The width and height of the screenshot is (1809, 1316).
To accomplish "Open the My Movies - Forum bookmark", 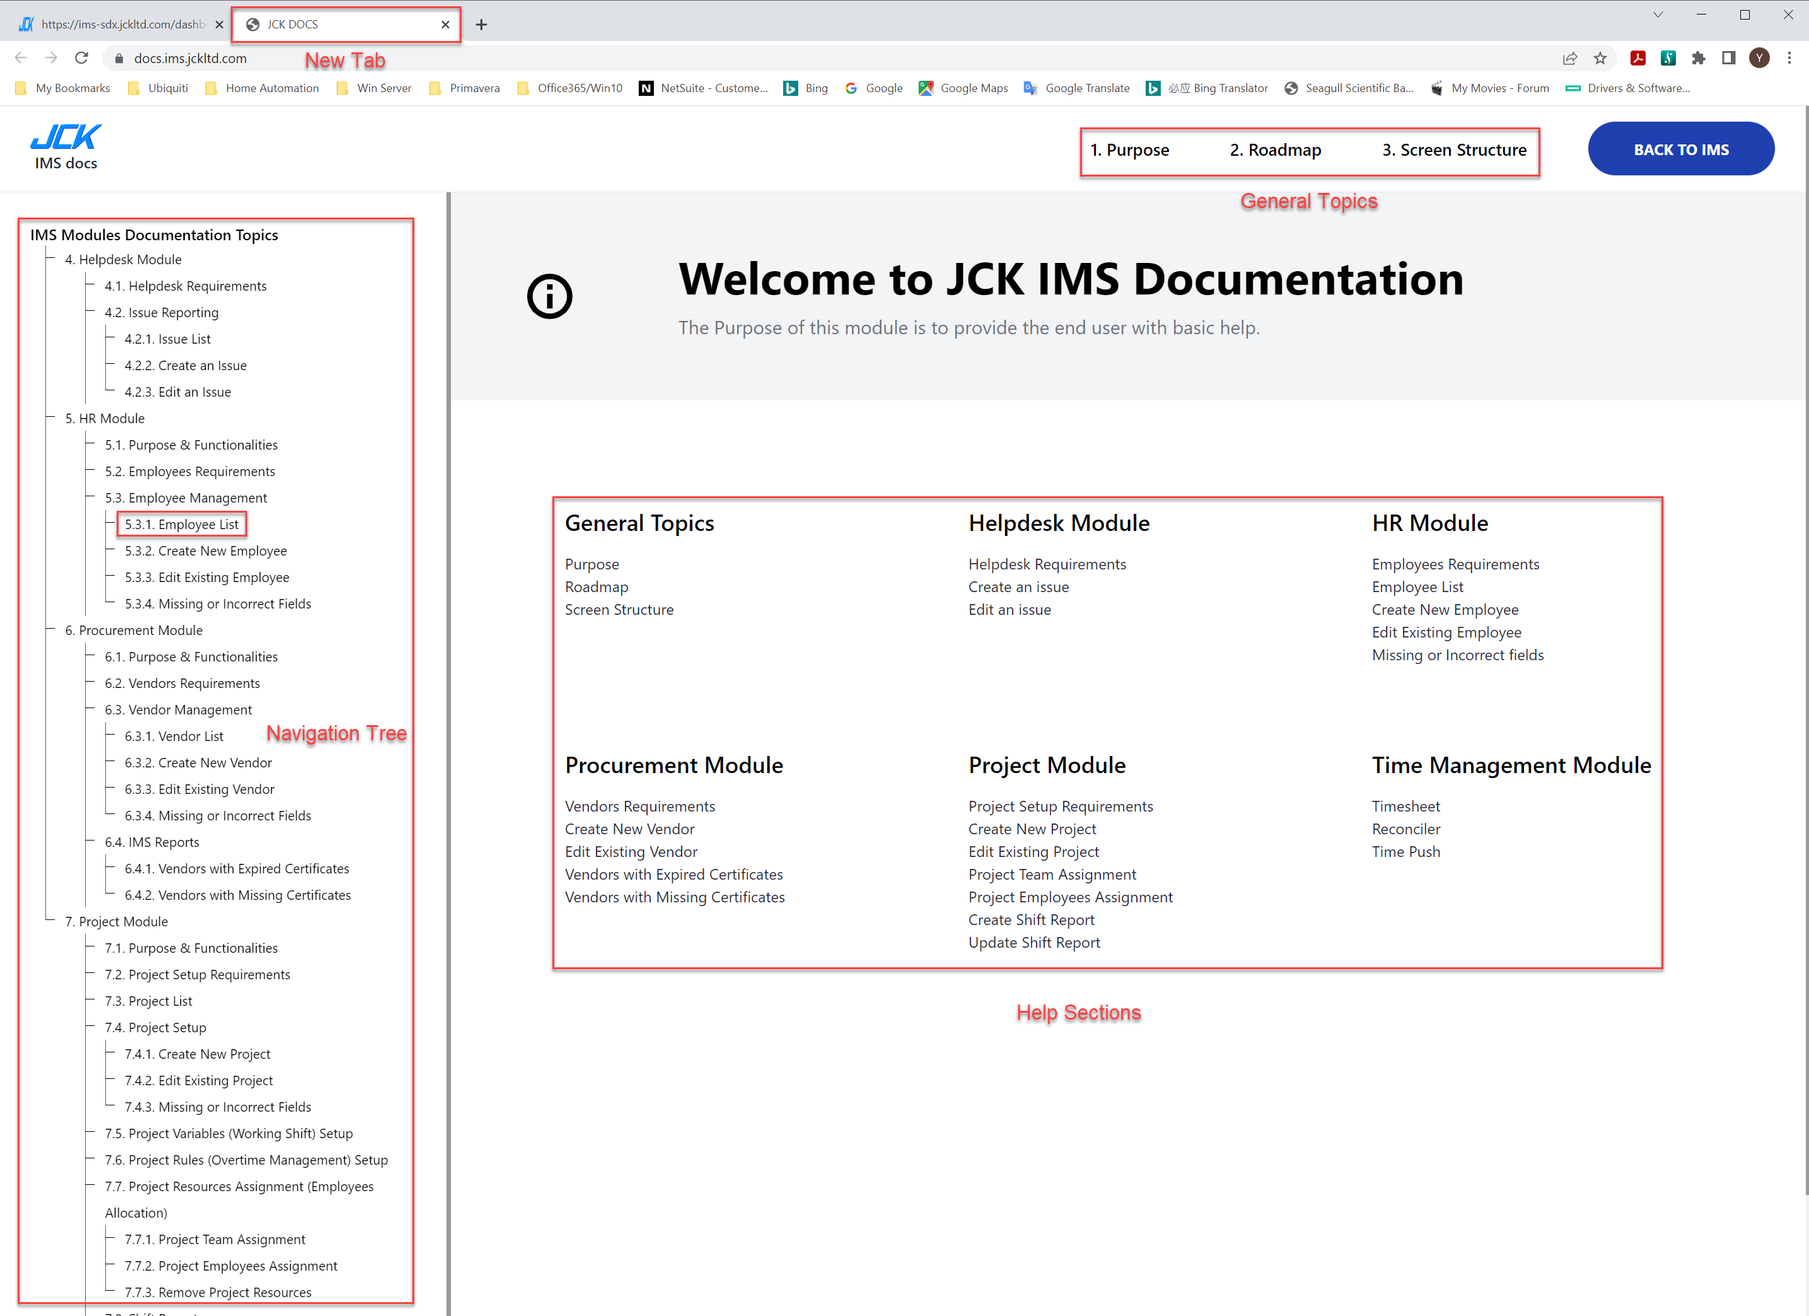I will coord(1489,88).
